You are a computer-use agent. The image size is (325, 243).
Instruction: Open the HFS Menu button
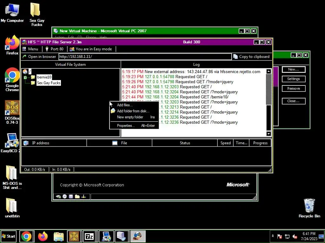(30, 49)
